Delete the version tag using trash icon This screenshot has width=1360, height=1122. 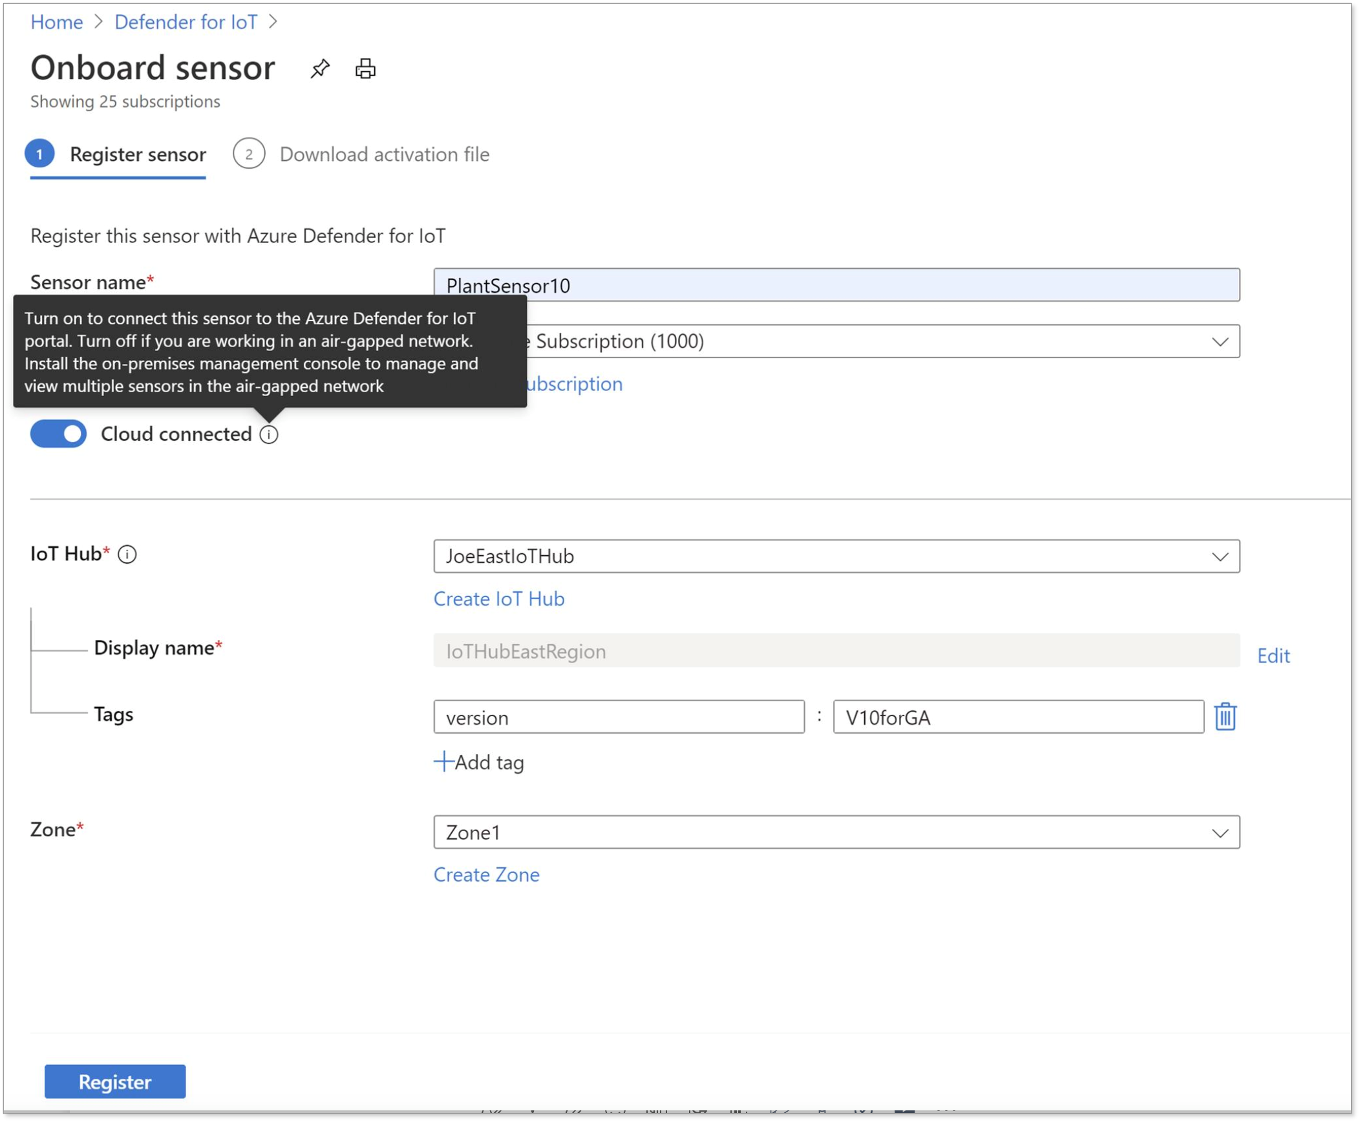[1225, 716]
